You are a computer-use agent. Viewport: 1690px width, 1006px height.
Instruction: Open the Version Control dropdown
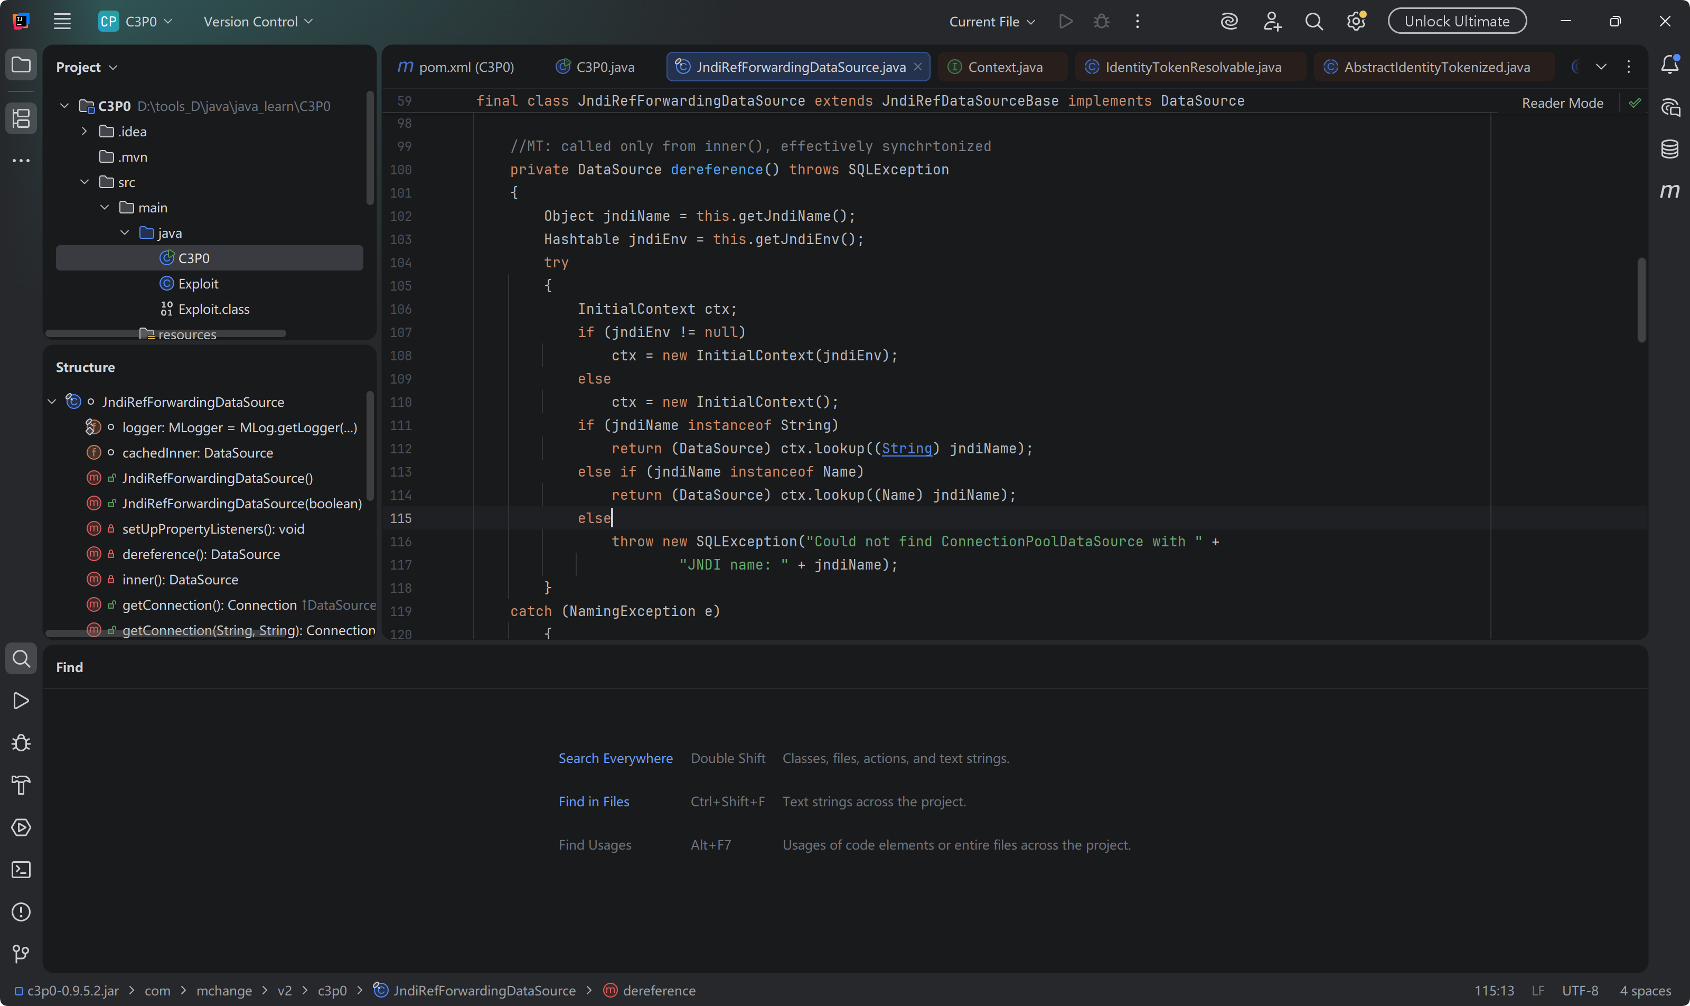[x=258, y=22]
